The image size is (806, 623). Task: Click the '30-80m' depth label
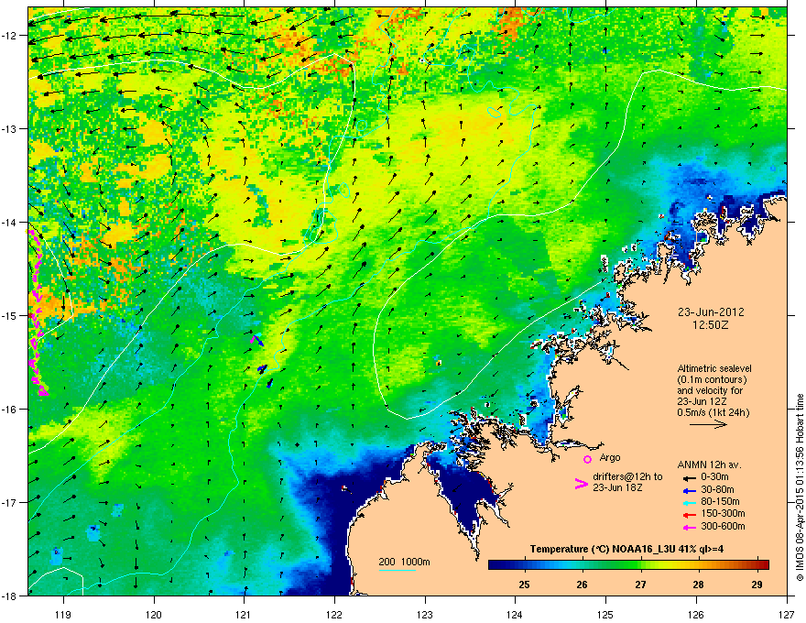[717, 490]
